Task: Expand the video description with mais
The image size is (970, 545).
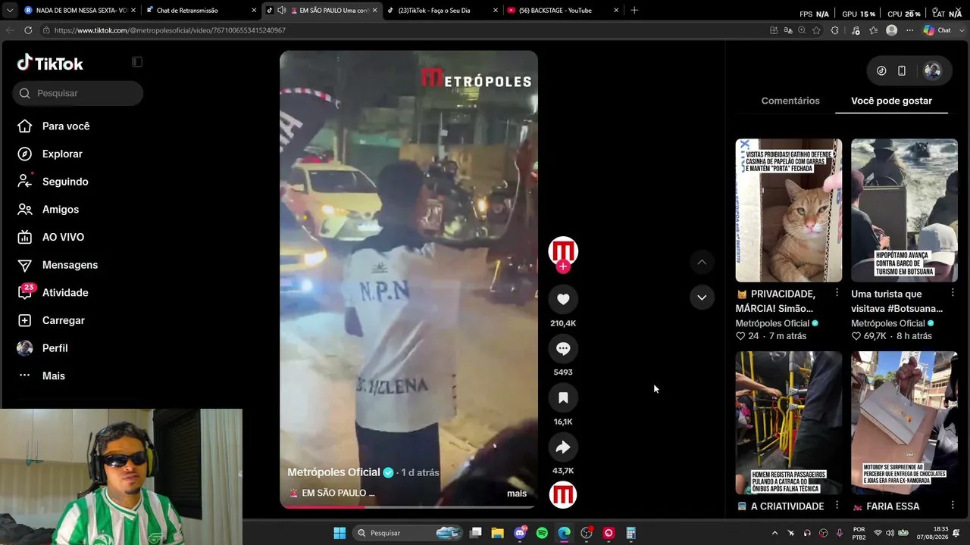Action: (x=517, y=494)
